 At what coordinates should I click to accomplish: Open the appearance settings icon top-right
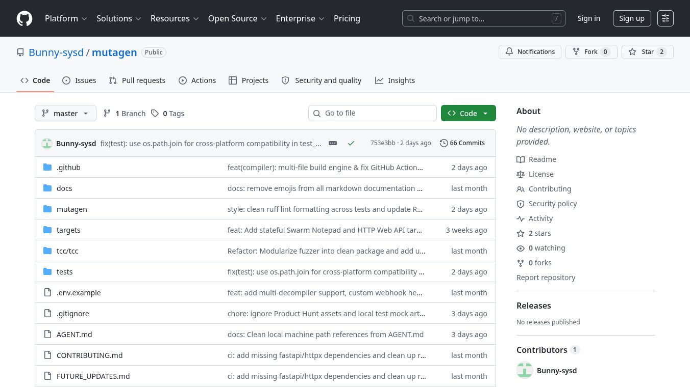click(x=666, y=18)
